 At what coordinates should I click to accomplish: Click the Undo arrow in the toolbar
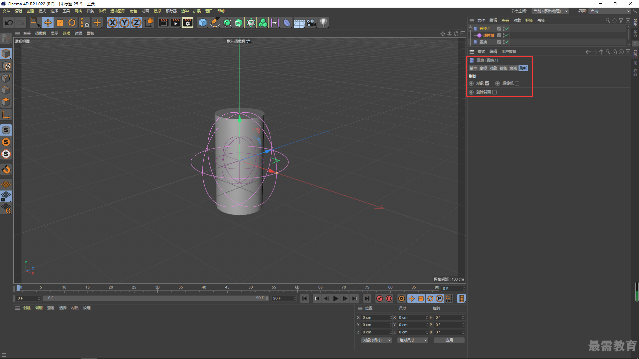[x=9, y=23]
